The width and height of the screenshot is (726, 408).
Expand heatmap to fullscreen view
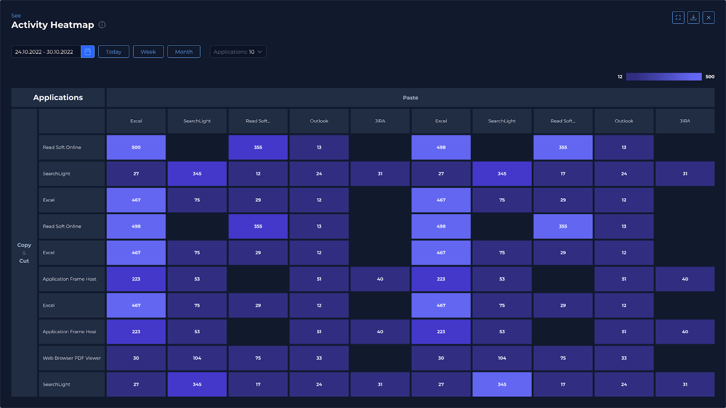coord(678,18)
